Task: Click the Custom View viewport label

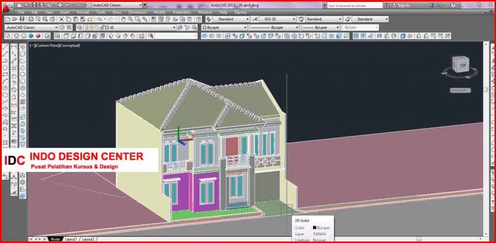Action: click(47, 45)
